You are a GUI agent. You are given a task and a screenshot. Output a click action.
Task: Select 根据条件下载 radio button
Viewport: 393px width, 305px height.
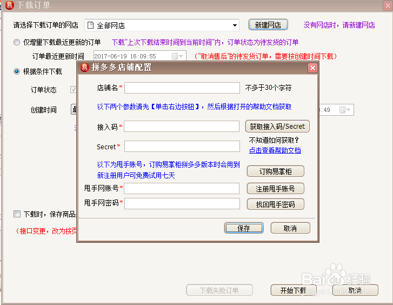pos(17,71)
